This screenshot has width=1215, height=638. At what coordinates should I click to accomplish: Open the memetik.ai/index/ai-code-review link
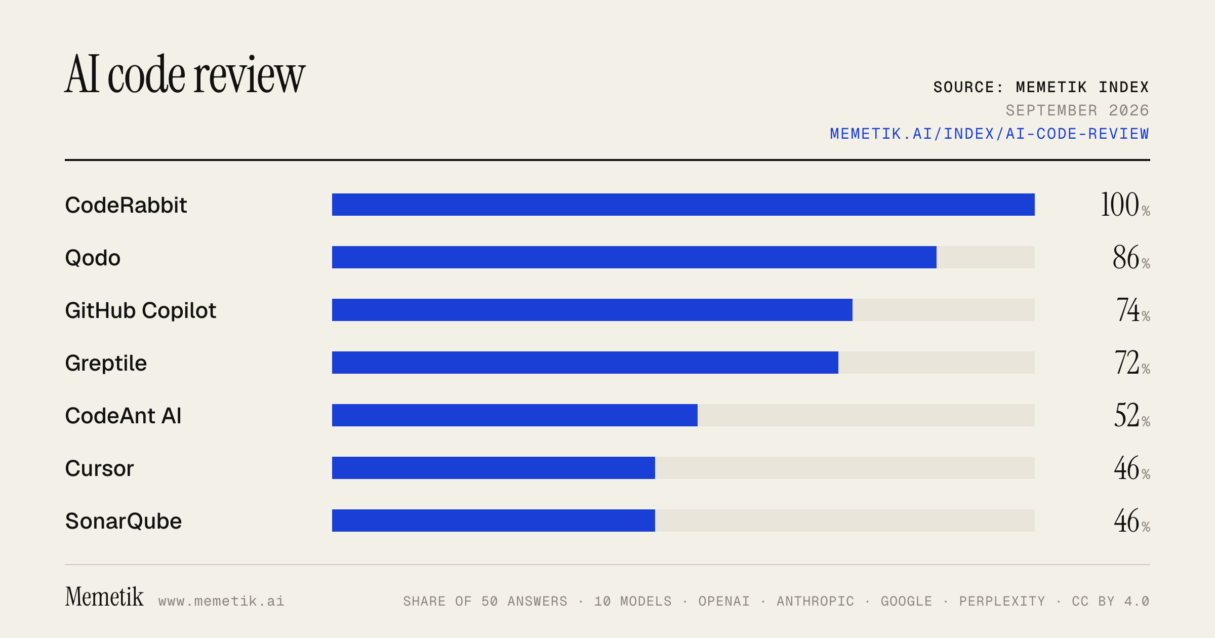point(989,134)
